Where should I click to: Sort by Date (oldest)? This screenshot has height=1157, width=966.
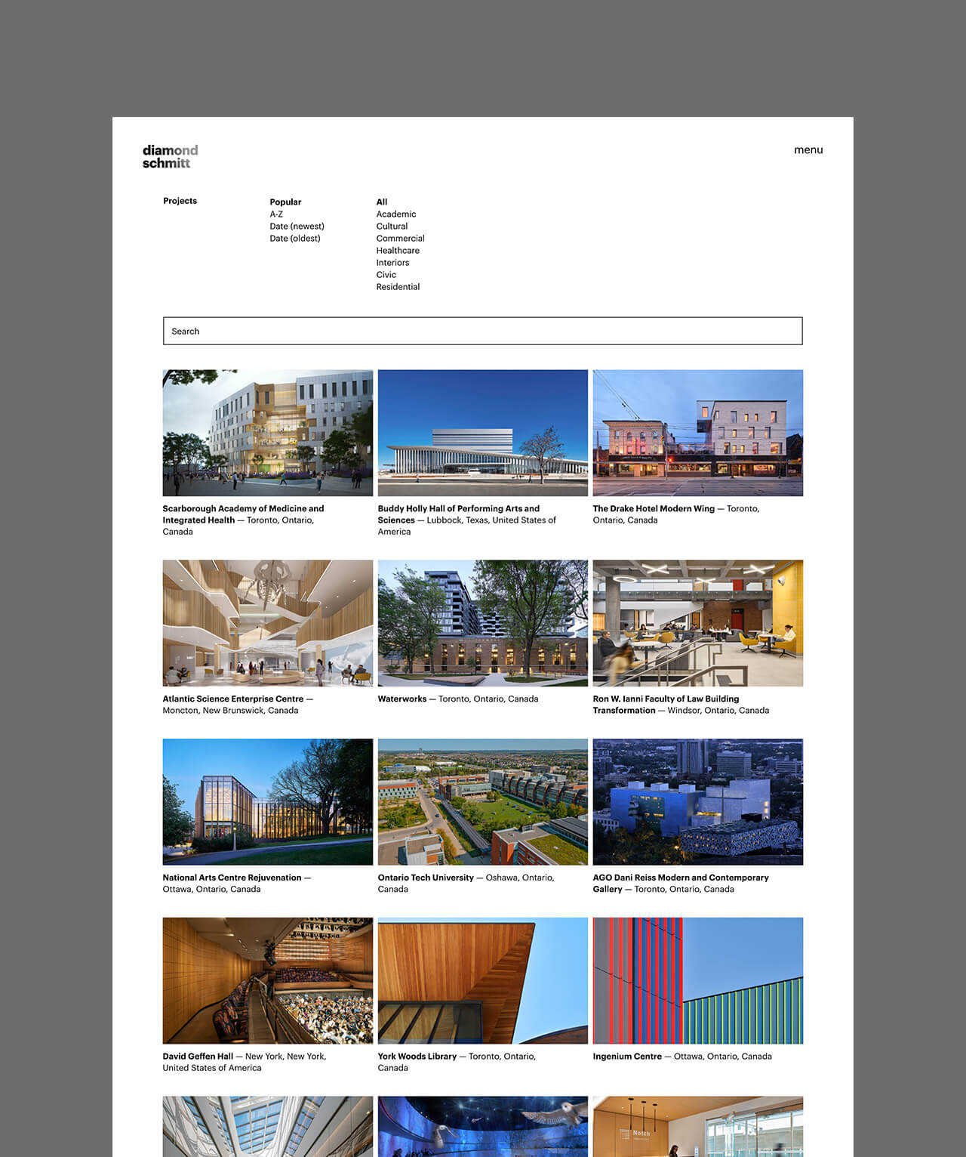pos(295,238)
